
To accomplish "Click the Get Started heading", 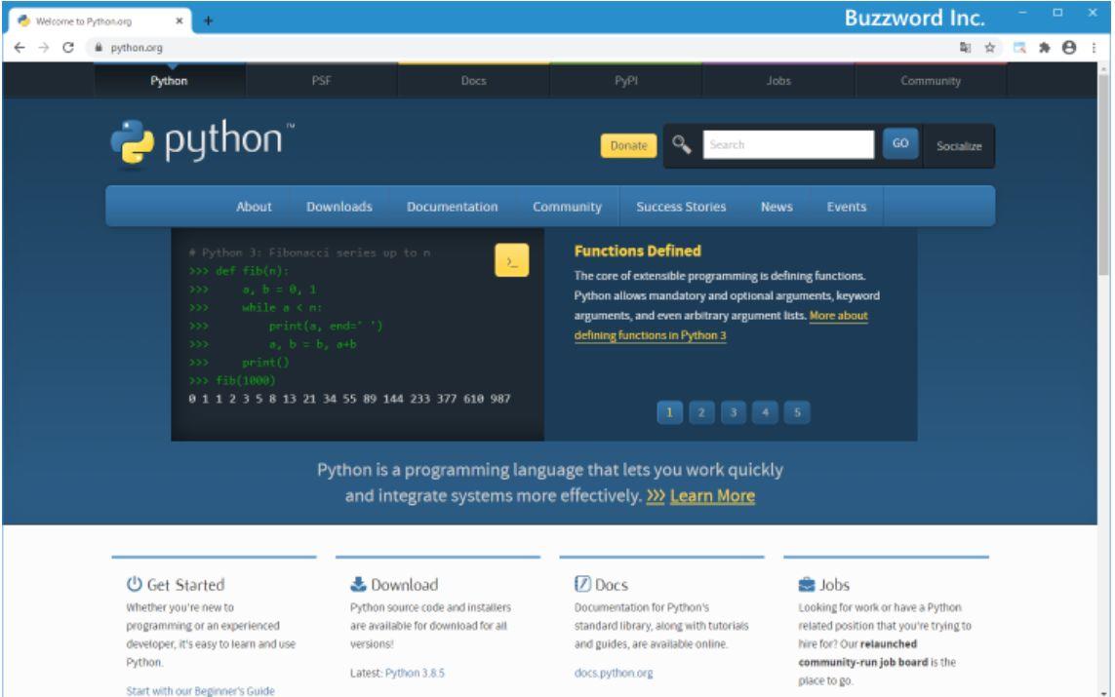I will tap(185, 585).
